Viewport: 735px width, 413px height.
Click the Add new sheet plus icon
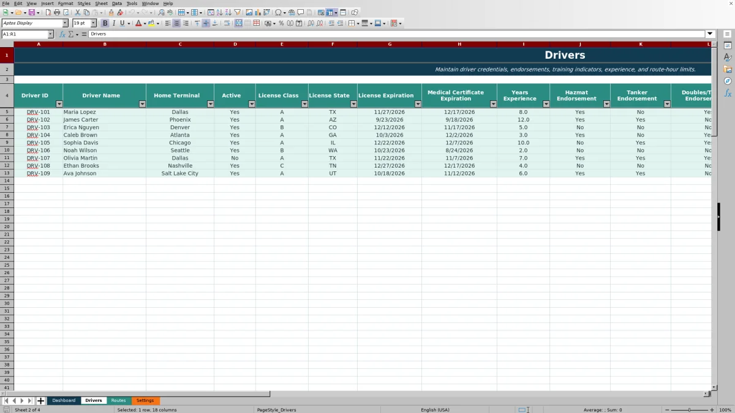click(x=41, y=401)
